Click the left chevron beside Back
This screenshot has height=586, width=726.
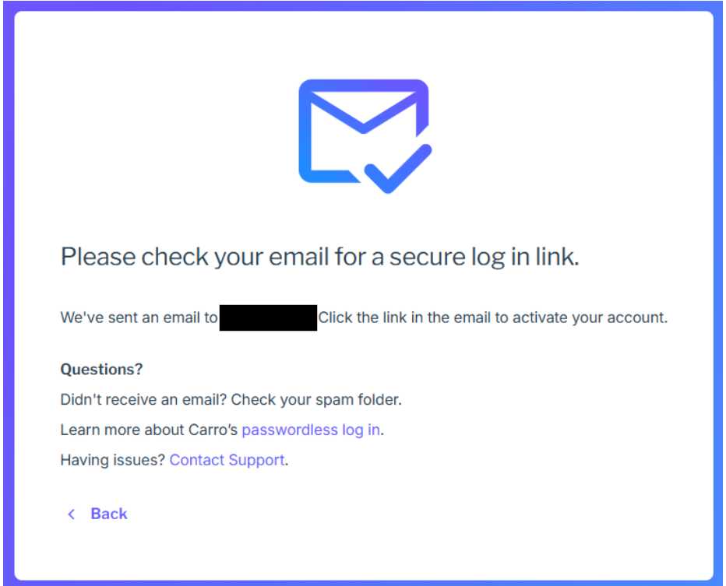click(x=72, y=514)
